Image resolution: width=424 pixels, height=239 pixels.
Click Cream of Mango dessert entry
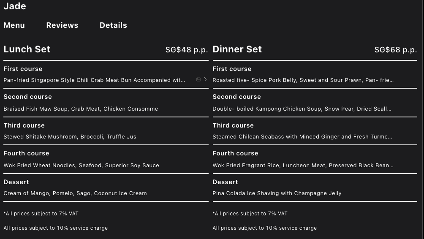point(75,193)
